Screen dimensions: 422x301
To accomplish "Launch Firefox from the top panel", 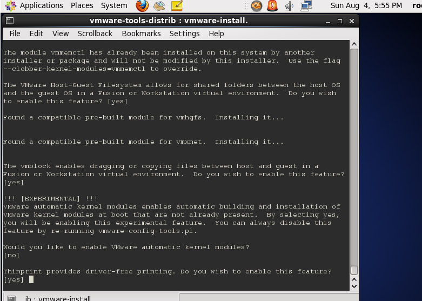I will [142, 5].
